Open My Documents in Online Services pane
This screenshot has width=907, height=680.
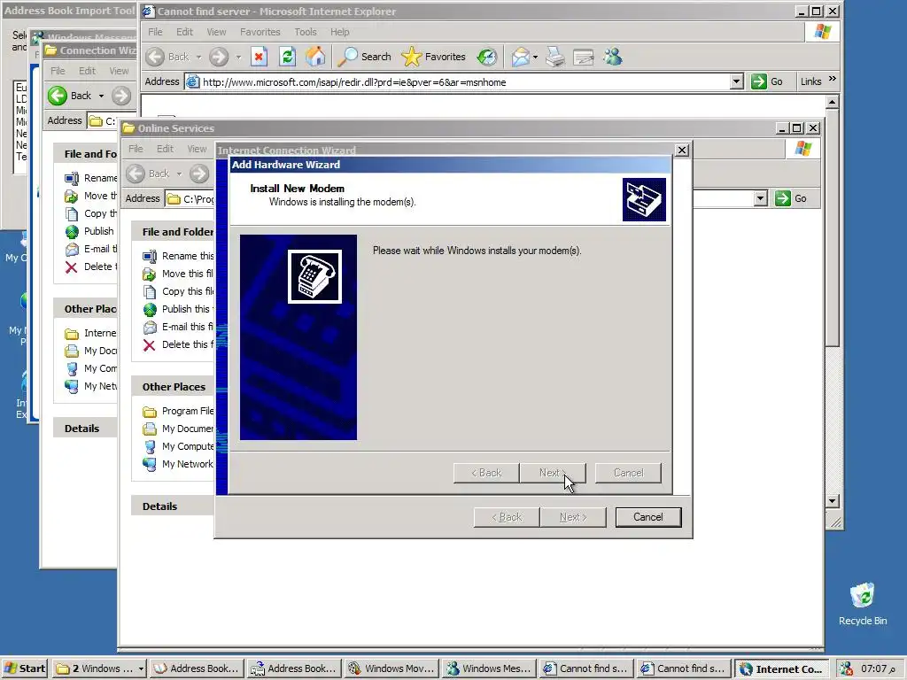click(177, 429)
